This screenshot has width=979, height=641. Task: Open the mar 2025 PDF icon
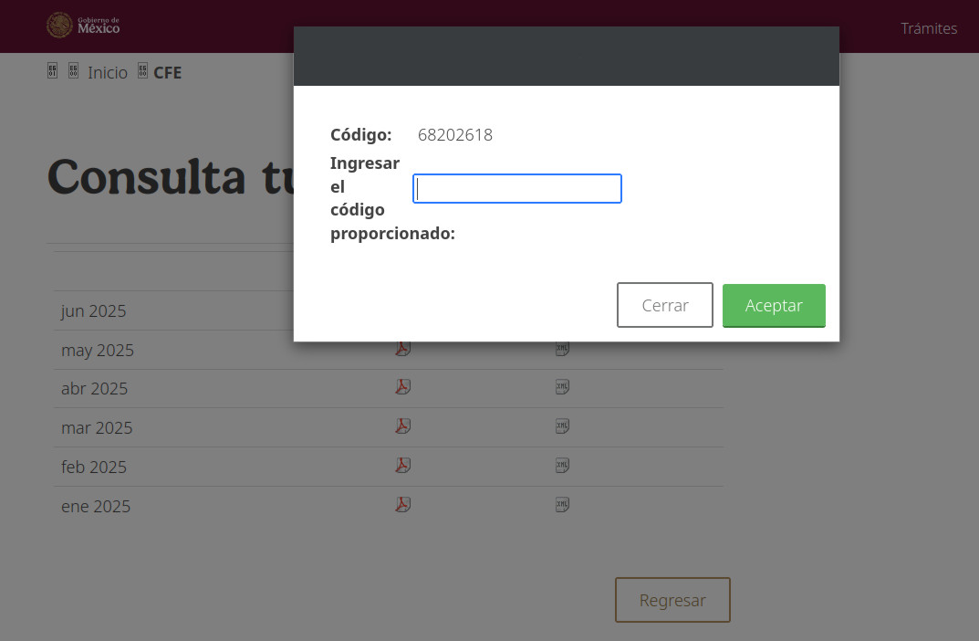(402, 426)
